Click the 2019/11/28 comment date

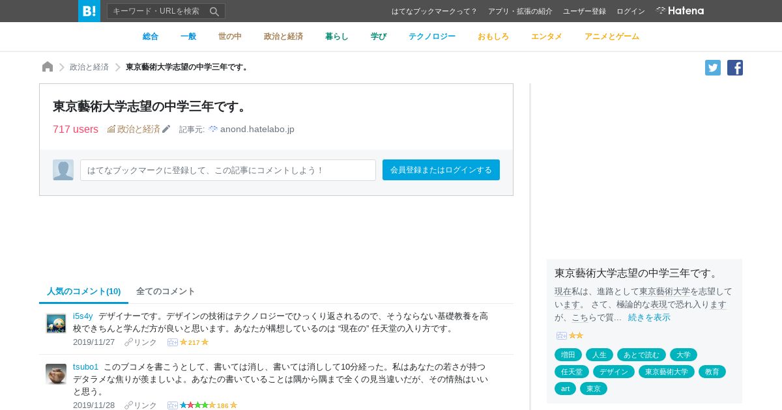[x=94, y=405]
